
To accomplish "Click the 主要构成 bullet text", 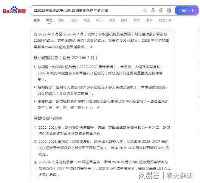I will pos(103,105).
